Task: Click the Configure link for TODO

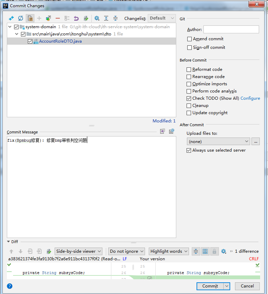Action: coord(250,98)
